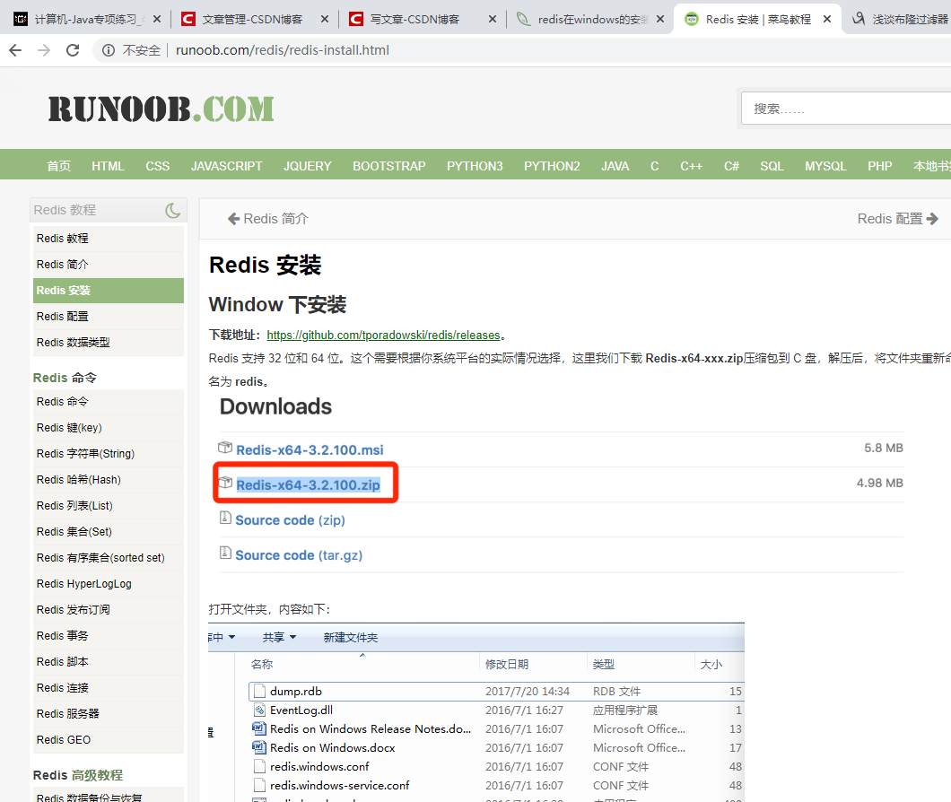Open sidebar item Redis 键(key)
951x802 pixels.
coord(109,428)
